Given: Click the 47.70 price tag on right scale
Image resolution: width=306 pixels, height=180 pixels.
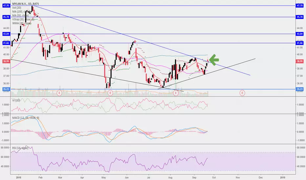Looking at the screenshot, I should pyautogui.click(x=299, y=6).
